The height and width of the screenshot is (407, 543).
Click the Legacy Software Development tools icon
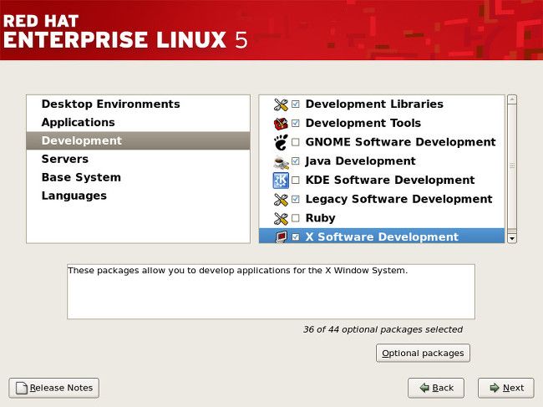281,200
